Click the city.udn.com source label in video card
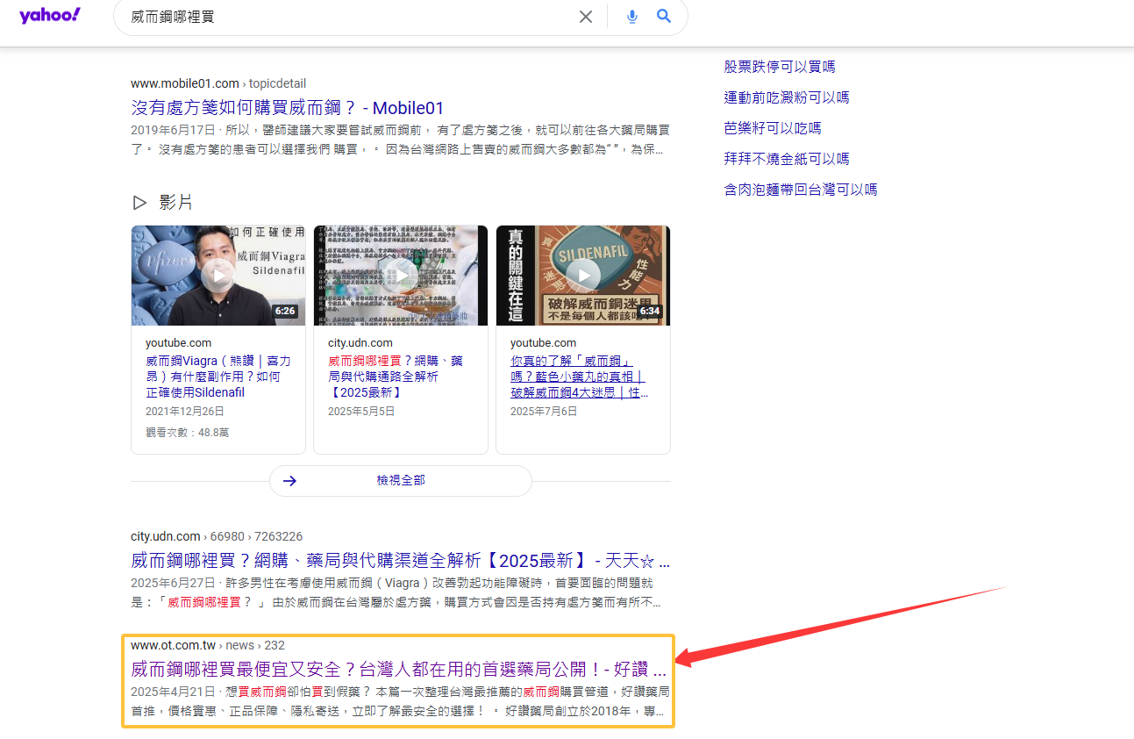Image resolution: width=1134 pixels, height=739 pixels. [x=360, y=342]
